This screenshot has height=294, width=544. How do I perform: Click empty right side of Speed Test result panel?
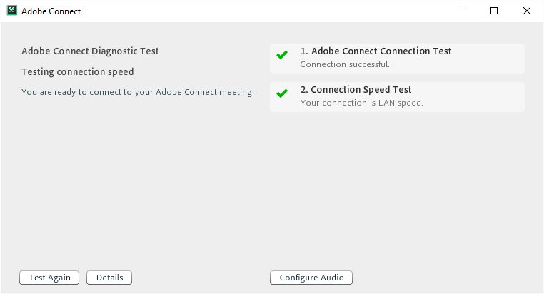tap(485, 97)
